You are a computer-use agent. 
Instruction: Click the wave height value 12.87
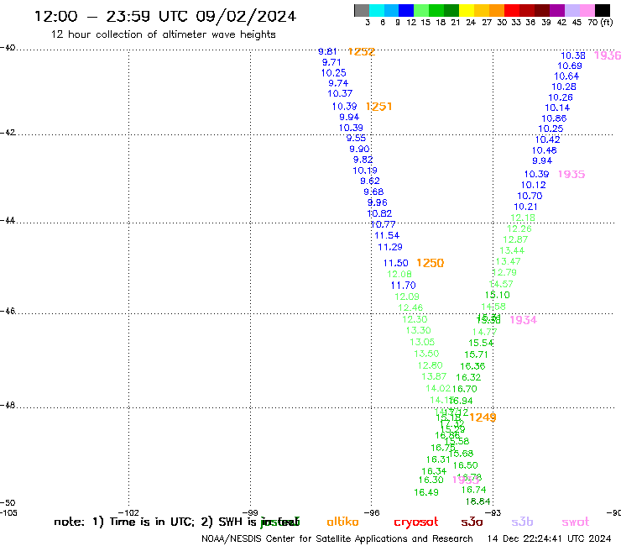(515, 239)
